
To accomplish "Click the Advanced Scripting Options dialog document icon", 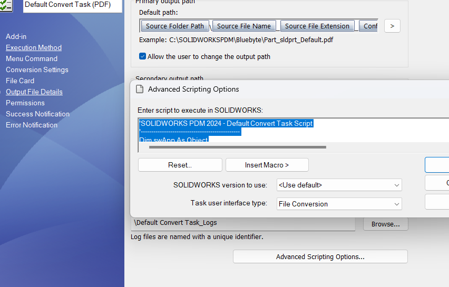I will click(140, 90).
